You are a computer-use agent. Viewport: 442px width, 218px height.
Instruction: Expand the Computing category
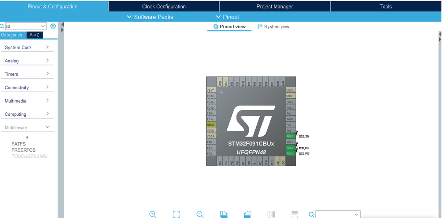point(27,114)
